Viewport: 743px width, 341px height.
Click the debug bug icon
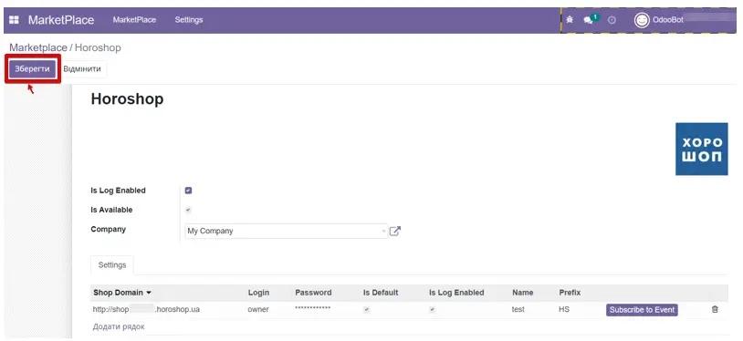point(570,20)
